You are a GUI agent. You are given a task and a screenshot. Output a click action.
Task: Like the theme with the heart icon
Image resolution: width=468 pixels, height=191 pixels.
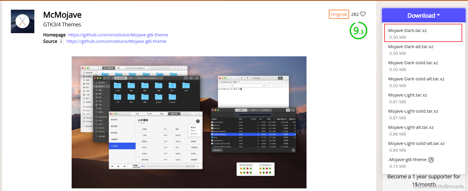(363, 14)
